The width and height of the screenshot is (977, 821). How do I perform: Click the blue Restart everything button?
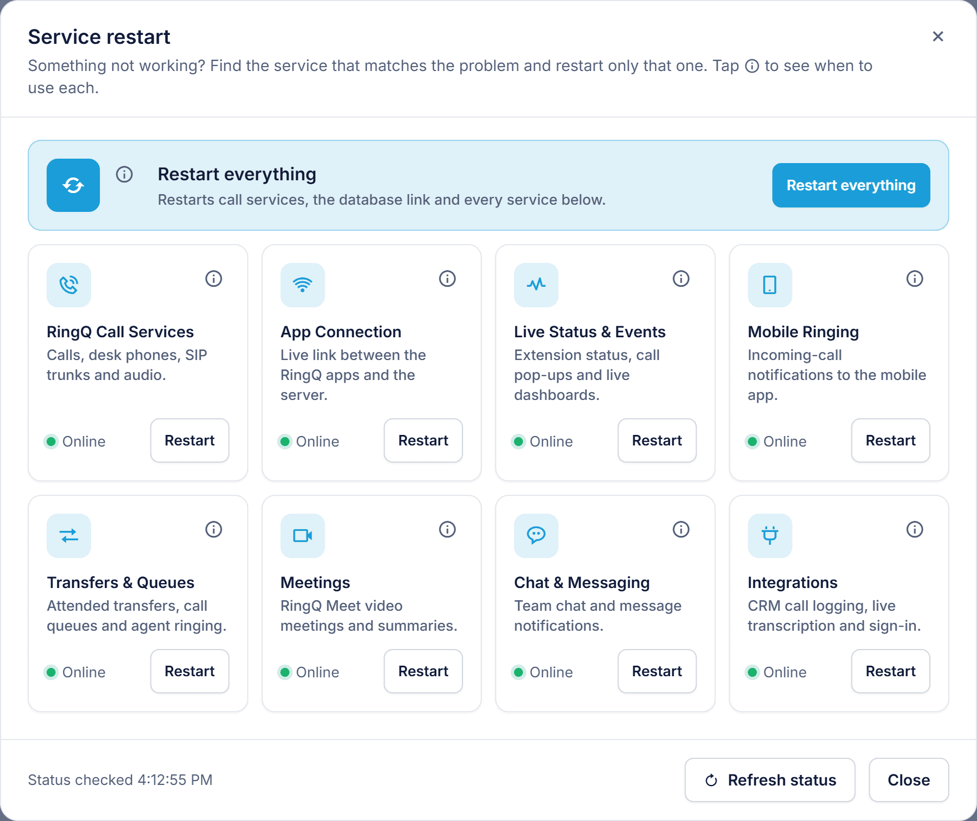click(851, 185)
